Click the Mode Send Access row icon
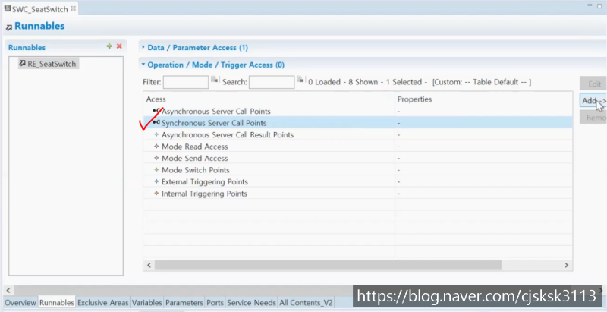The width and height of the screenshot is (607, 312). click(156, 158)
